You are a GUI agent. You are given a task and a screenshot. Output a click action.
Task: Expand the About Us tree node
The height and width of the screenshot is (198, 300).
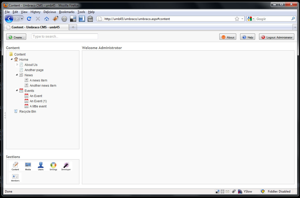[x=17, y=65]
